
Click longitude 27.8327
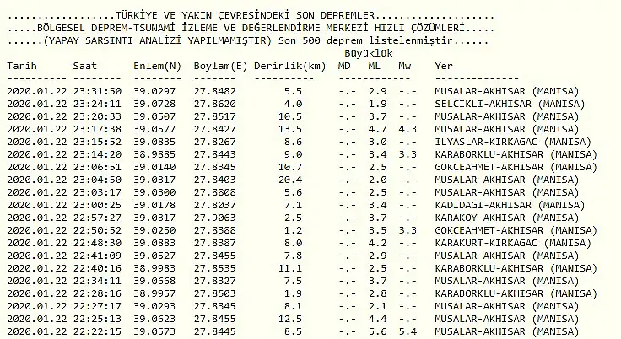coord(214,281)
